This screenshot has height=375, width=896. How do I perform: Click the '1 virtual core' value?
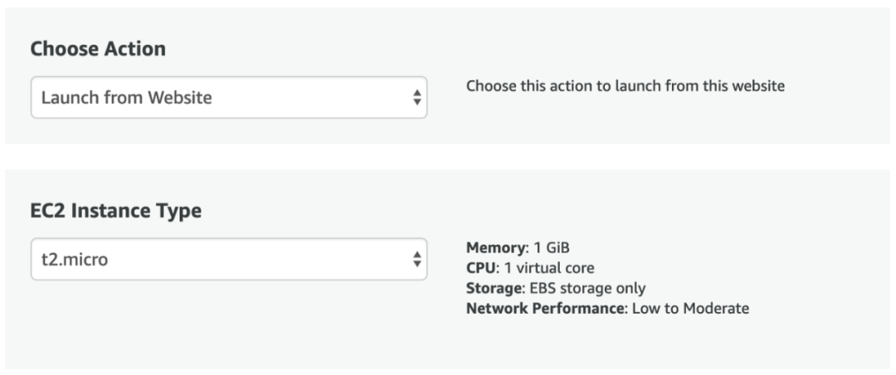(x=547, y=268)
